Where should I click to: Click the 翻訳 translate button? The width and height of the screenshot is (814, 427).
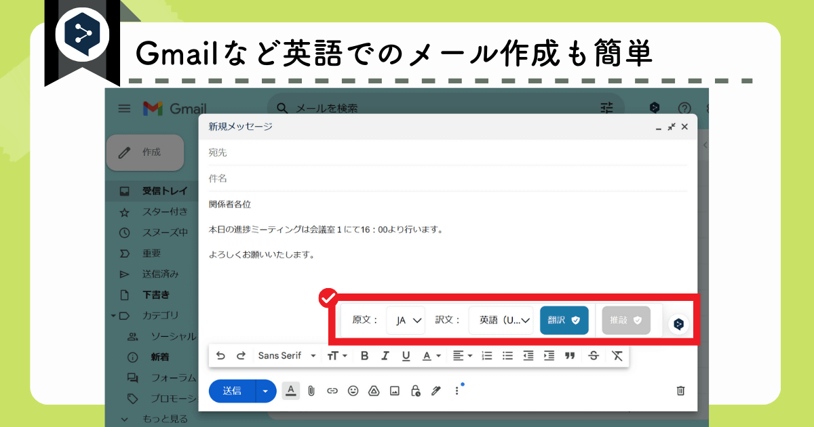[x=564, y=320]
